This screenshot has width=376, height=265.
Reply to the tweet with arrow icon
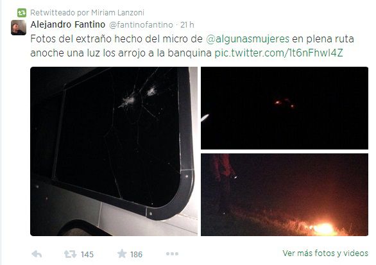tap(37, 254)
